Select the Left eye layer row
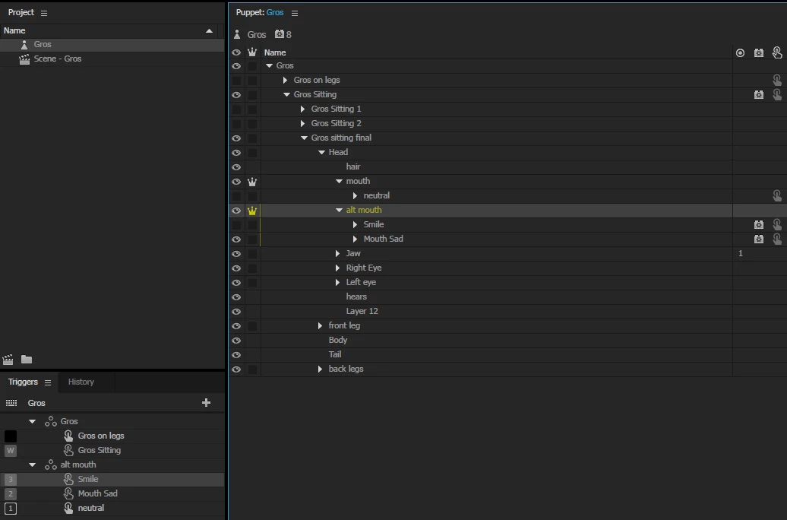The width and height of the screenshot is (787, 520). 507,282
